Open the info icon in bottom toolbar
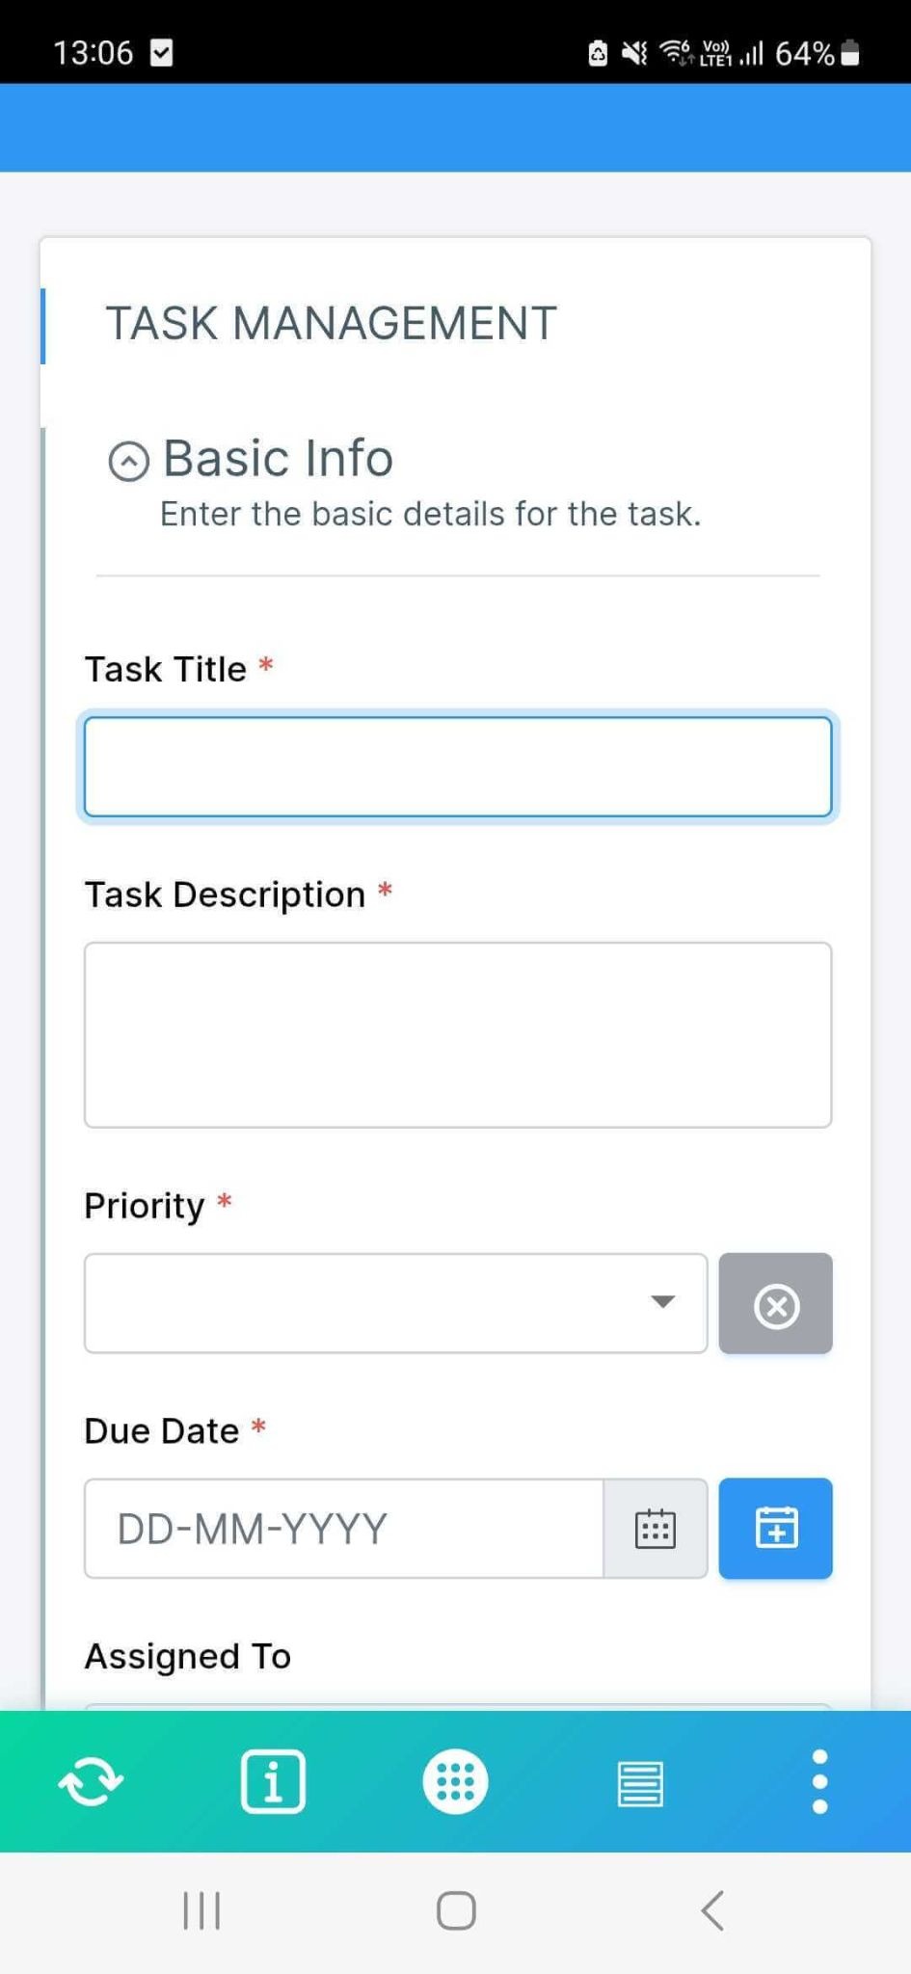The width and height of the screenshot is (911, 1974). point(273,1781)
